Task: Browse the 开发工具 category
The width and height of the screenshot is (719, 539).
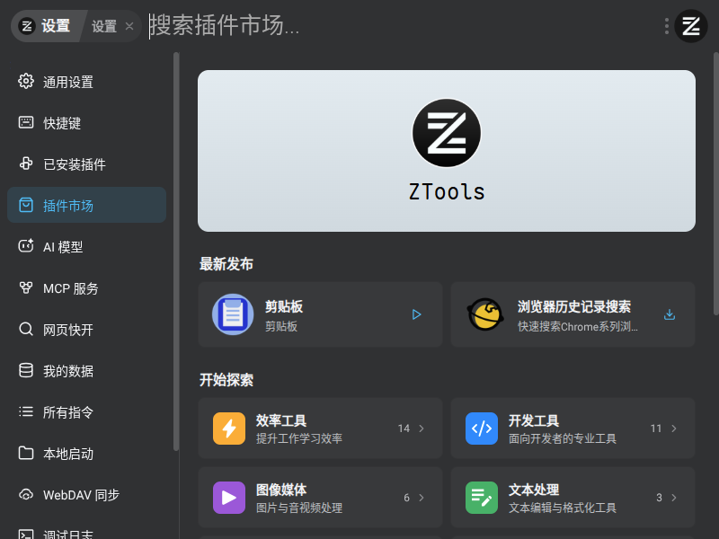Action: coord(573,429)
